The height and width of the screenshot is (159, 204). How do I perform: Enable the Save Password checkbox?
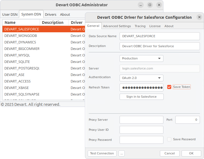point(169,139)
